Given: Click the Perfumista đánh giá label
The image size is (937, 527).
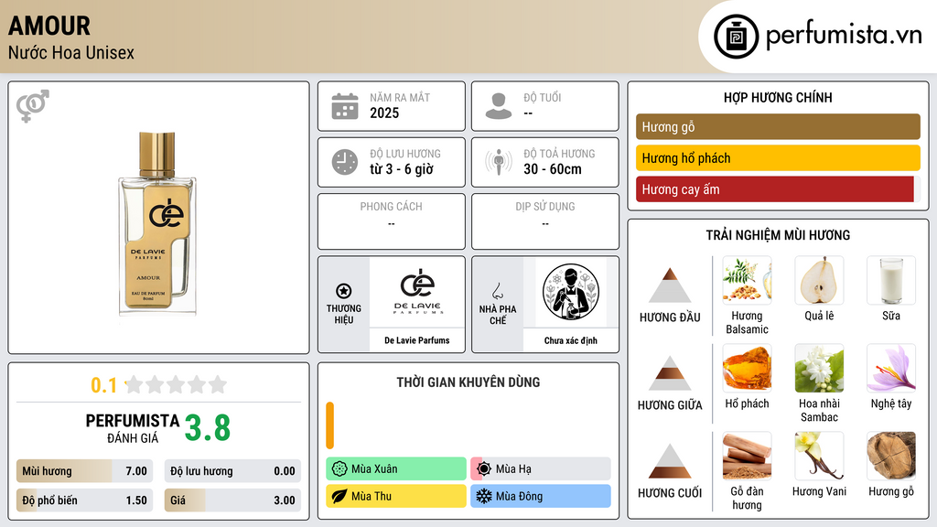Looking at the screenshot, I should tap(133, 428).
